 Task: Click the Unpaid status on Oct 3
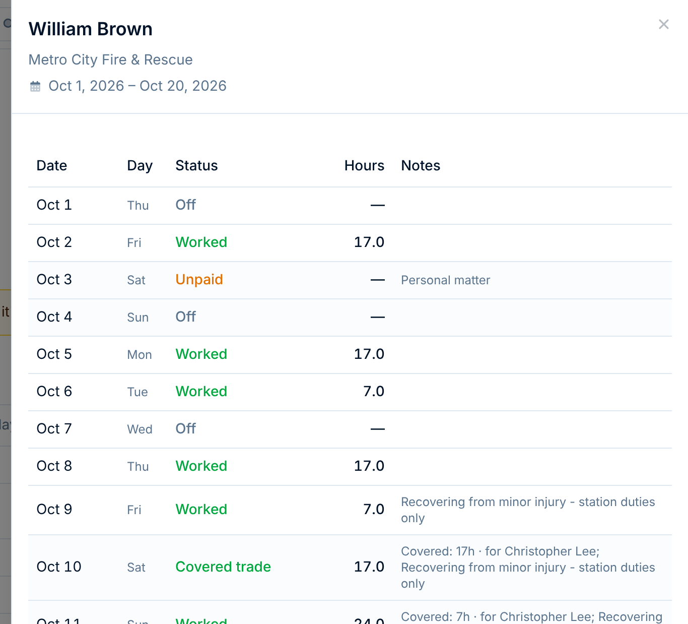199,279
